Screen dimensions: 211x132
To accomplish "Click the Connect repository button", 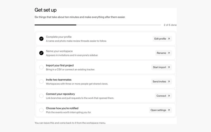I will click(163, 96).
